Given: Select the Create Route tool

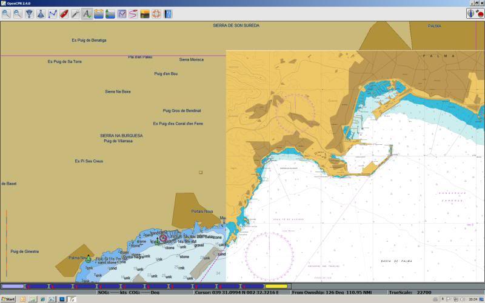Looking at the screenshot, I should click(x=52, y=13).
